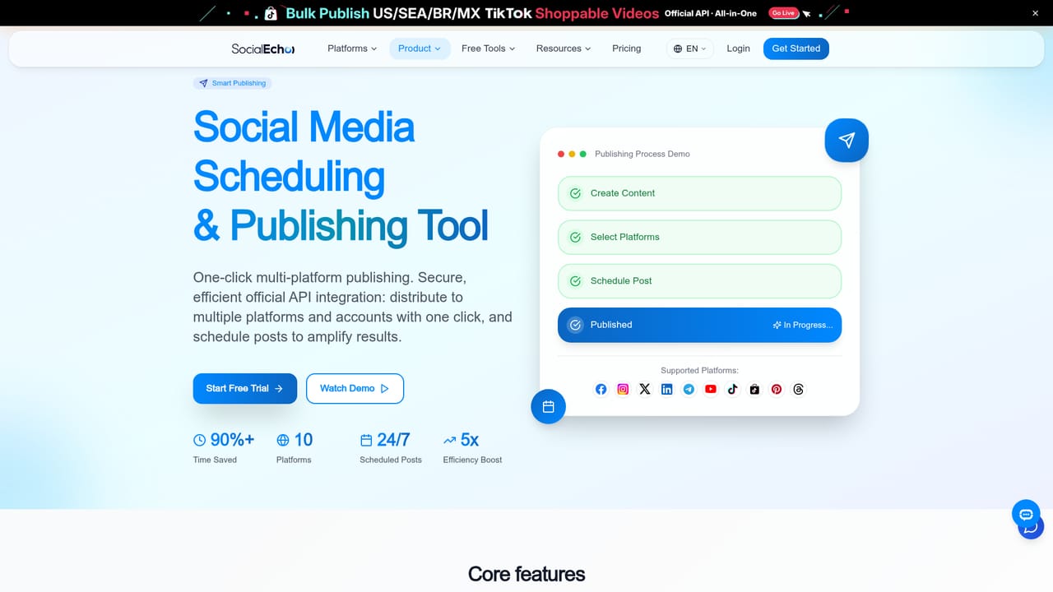Click the Efficiency Boost label

tap(472, 460)
